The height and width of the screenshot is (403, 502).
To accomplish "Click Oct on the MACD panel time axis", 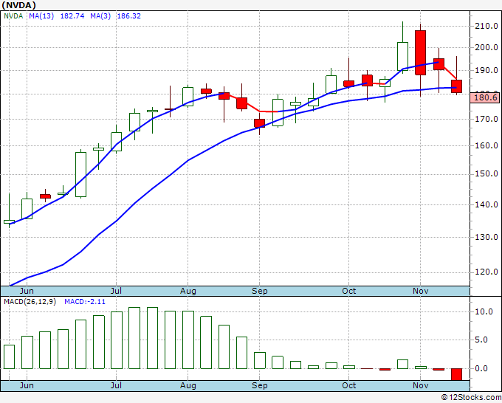I will (348, 385).
